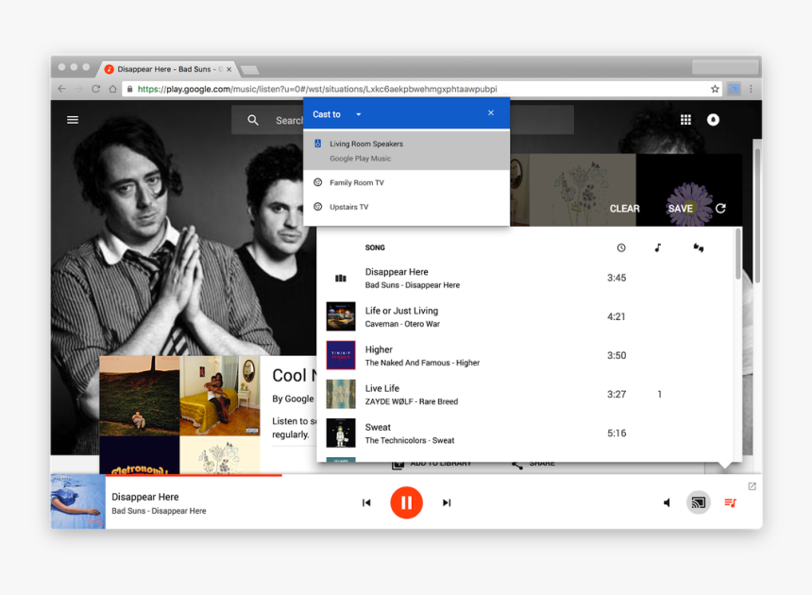
Task: Click the 3:45 duration of Disappear Here
Action: [617, 278]
